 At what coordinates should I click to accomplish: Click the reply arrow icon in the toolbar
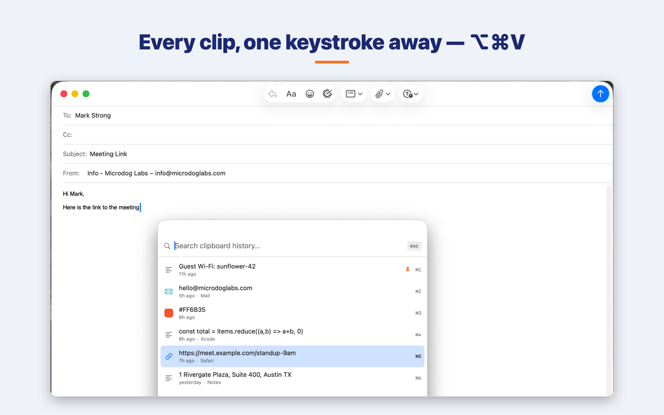(x=273, y=94)
